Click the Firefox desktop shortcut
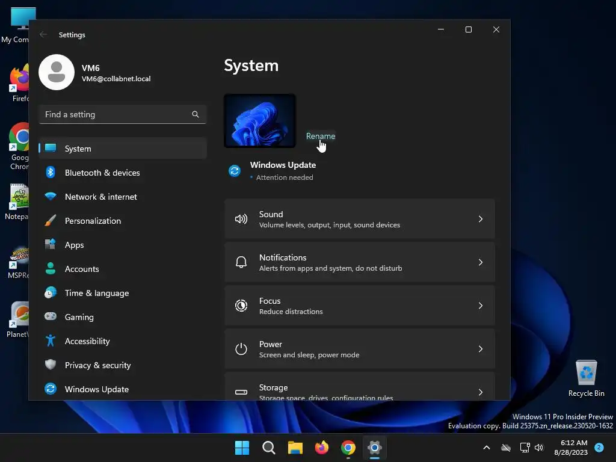 point(19,83)
